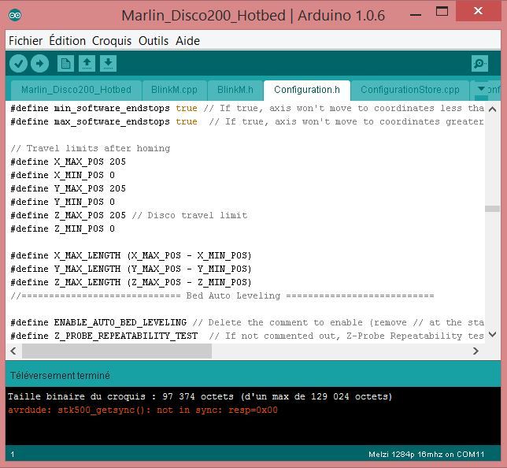Image resolution: width=507 pixels, height=468 pixels.
Task: Open the Croquis menu
Action: (x=112, y=41)
